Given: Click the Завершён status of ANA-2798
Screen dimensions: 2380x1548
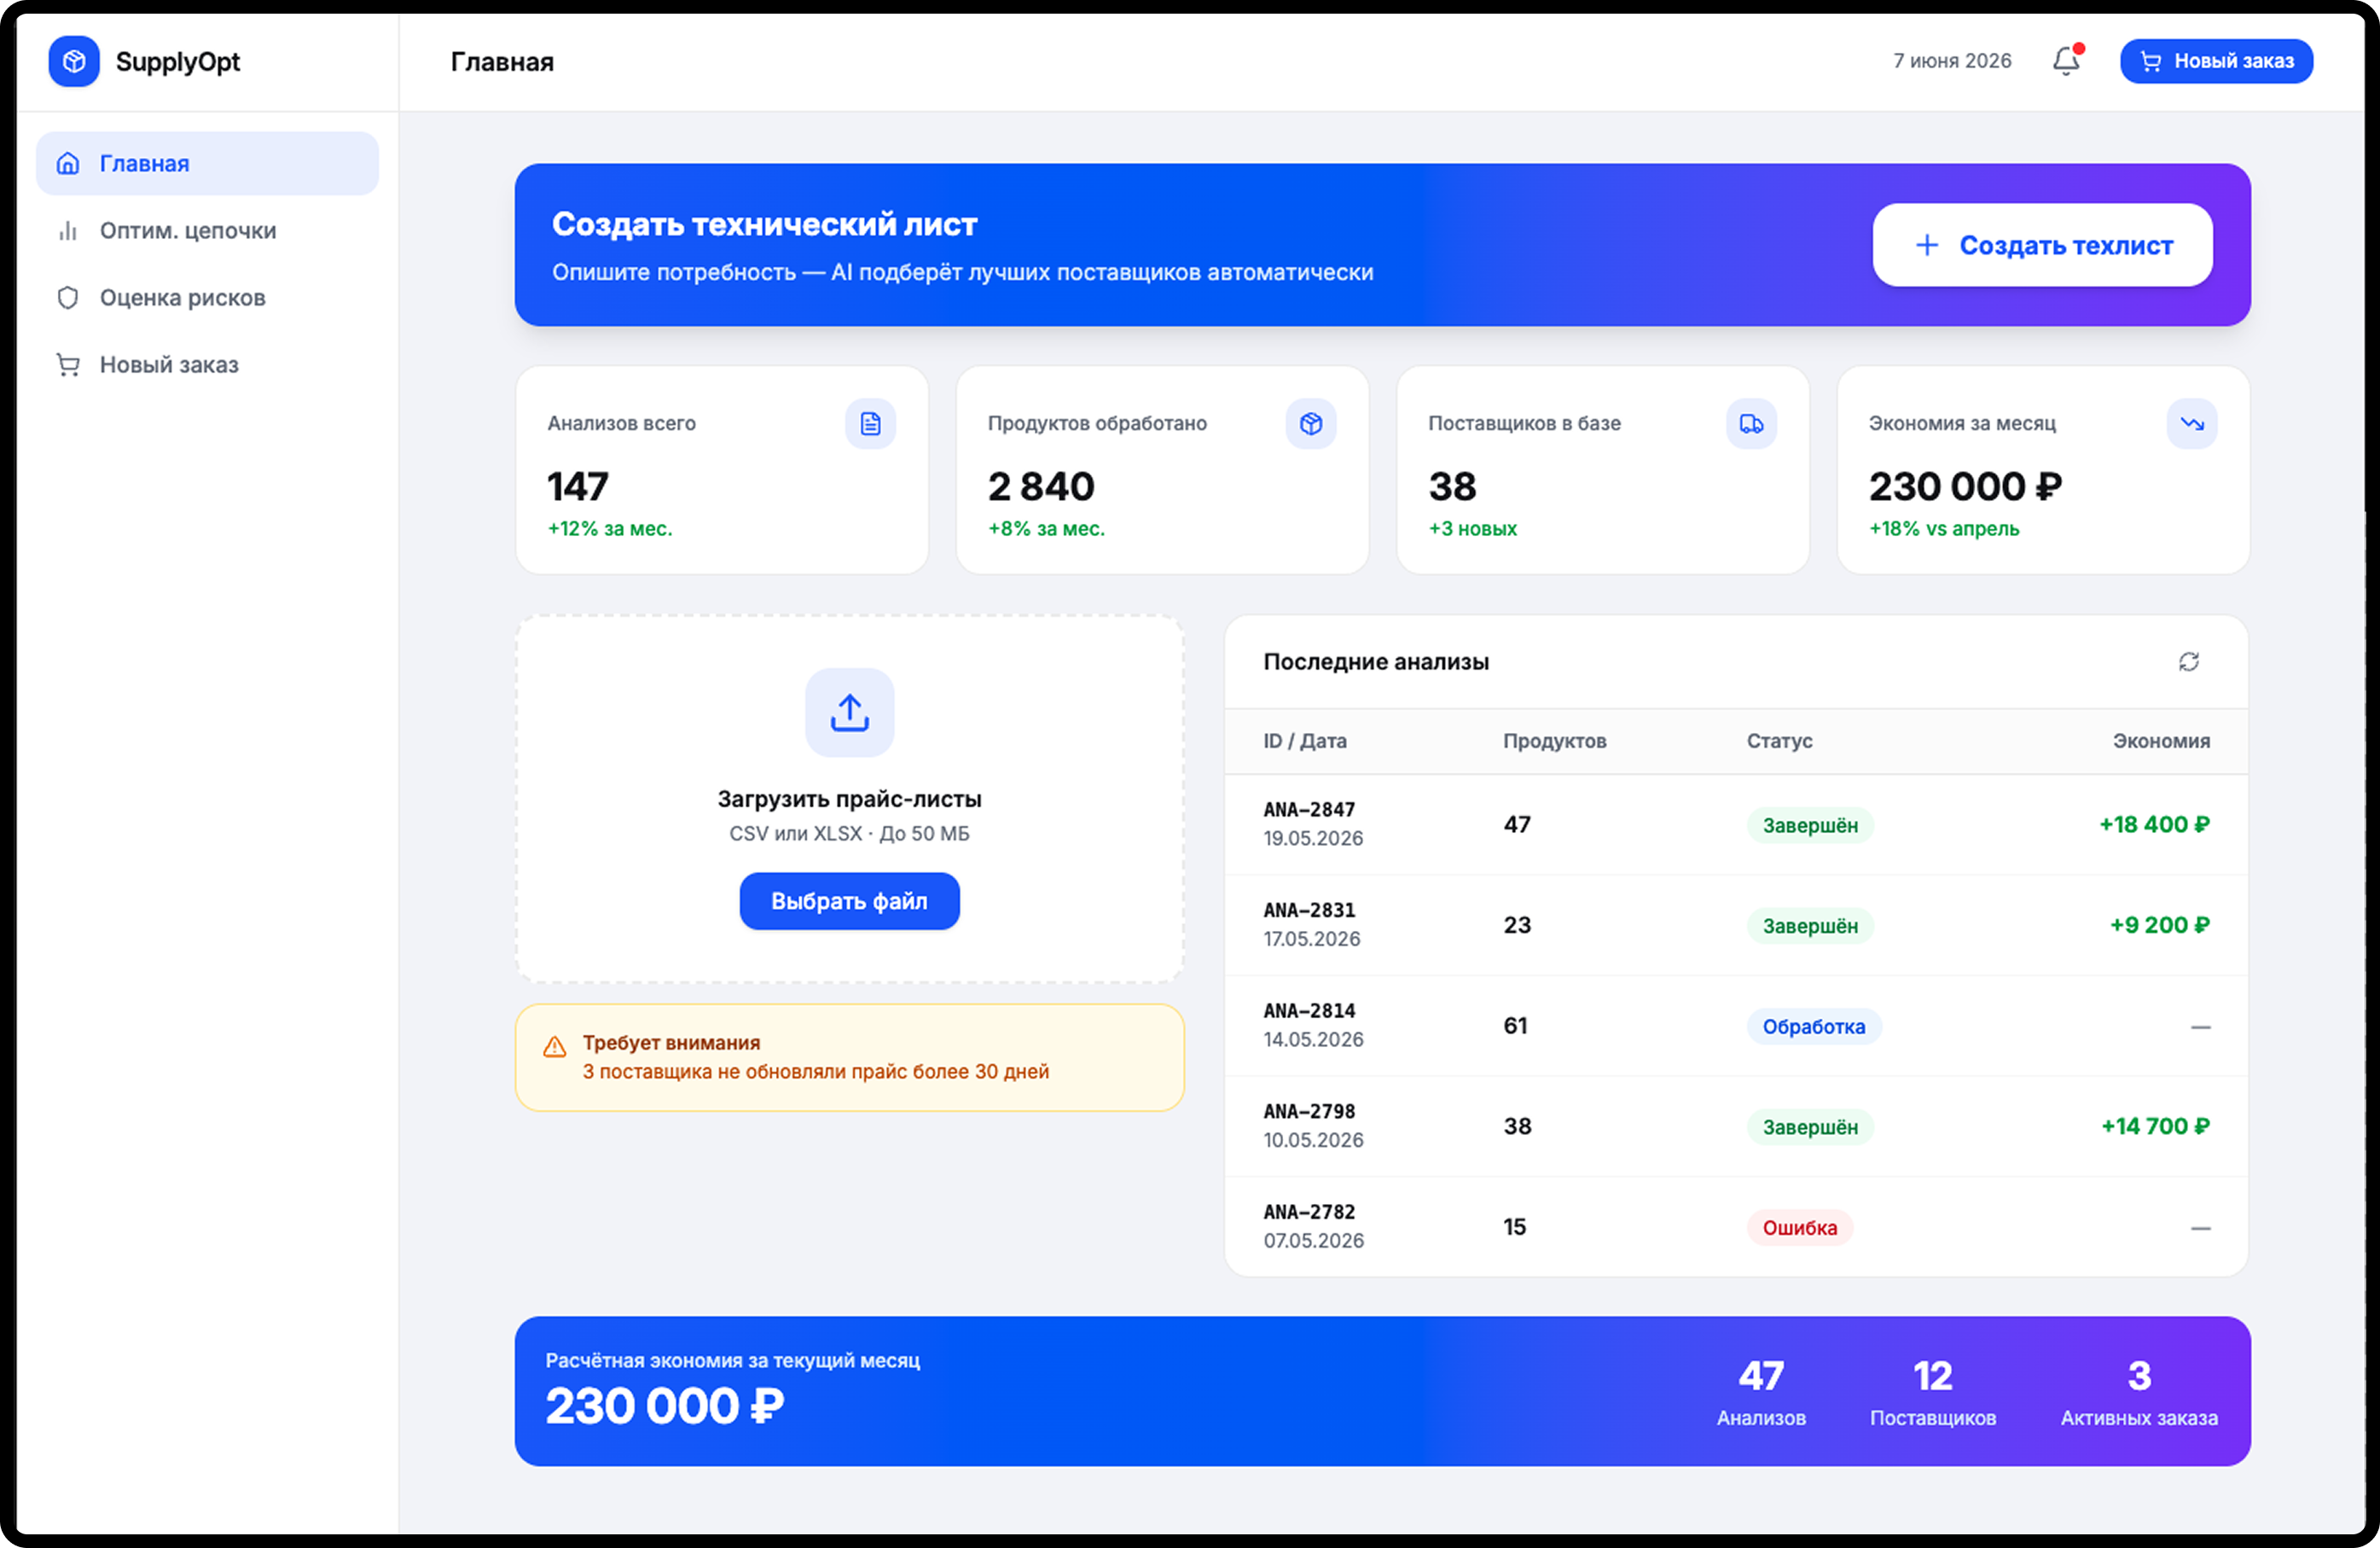Looking at the screenshot, I should click(1810, 1126).
